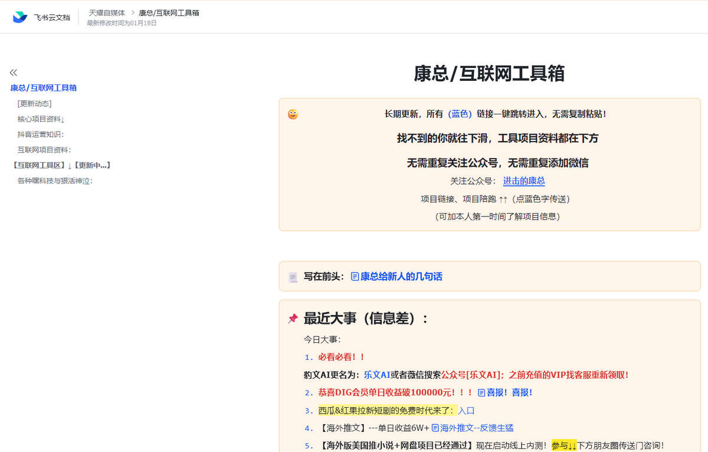Go to 核心项目资料↓ outline entry

41,119
